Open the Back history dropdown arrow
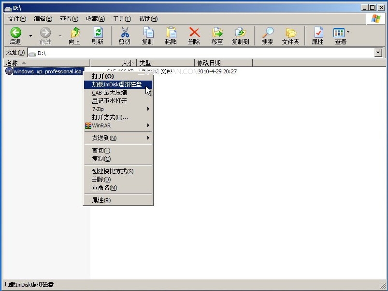 [31, 36]
